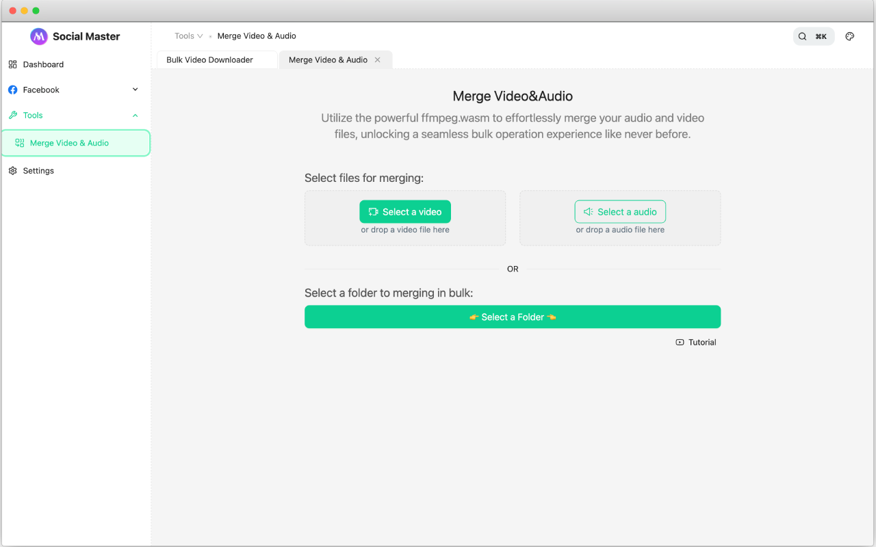Click the Select a Folder button
The width and height of the screenshot is (876, 547).
coord(513,317)
